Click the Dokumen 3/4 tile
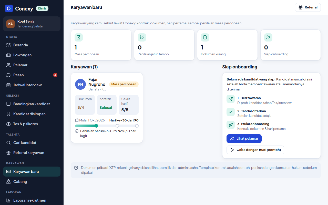The height and width of the screenshot is (205, 328). click(85, 105)
